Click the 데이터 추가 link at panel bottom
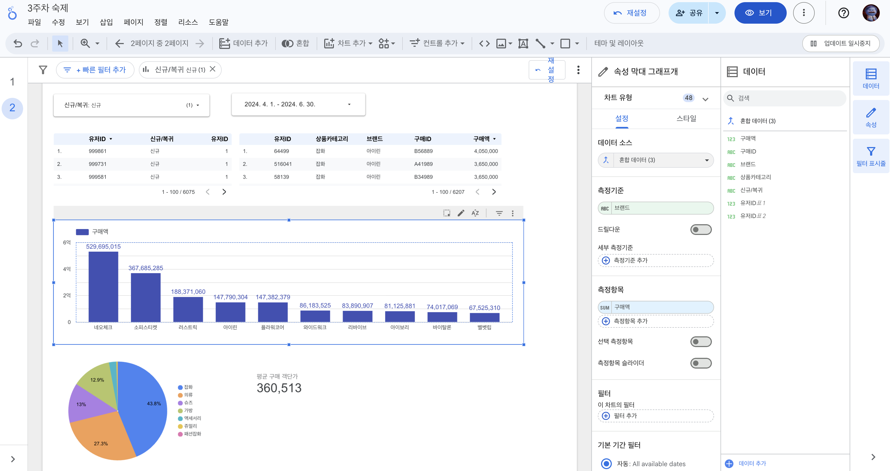 tap(746, 463)
